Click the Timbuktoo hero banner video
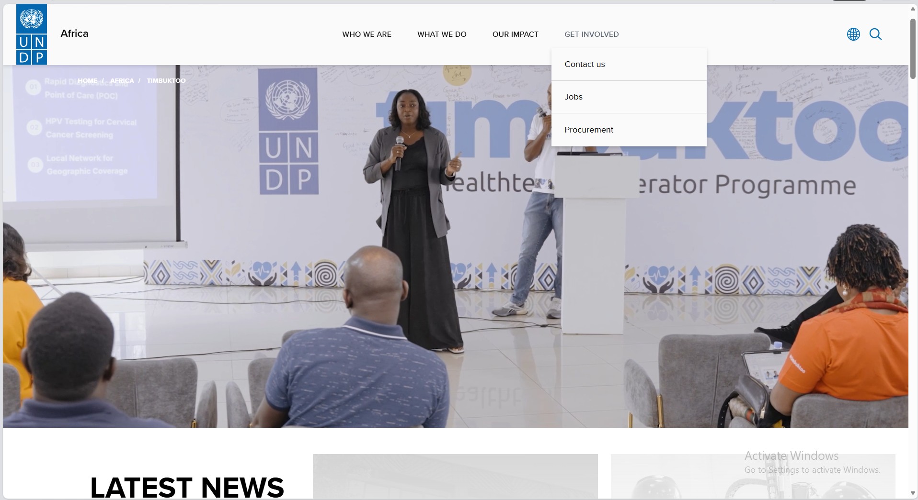 coord(455,246)
